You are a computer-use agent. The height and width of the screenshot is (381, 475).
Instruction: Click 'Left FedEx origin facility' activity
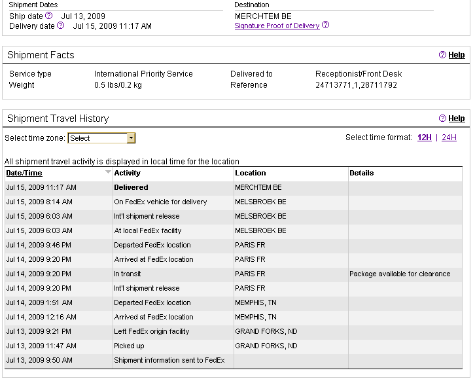pyautogui.click(x=152, y=331)
